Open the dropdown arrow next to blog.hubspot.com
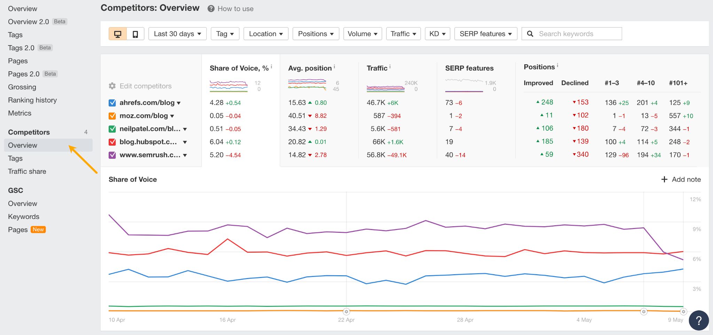713x335 pixels. [185, 142]
